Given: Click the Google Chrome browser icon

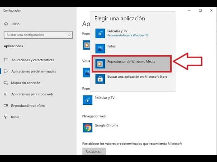Looking at the screenshot, I should 87,128.
